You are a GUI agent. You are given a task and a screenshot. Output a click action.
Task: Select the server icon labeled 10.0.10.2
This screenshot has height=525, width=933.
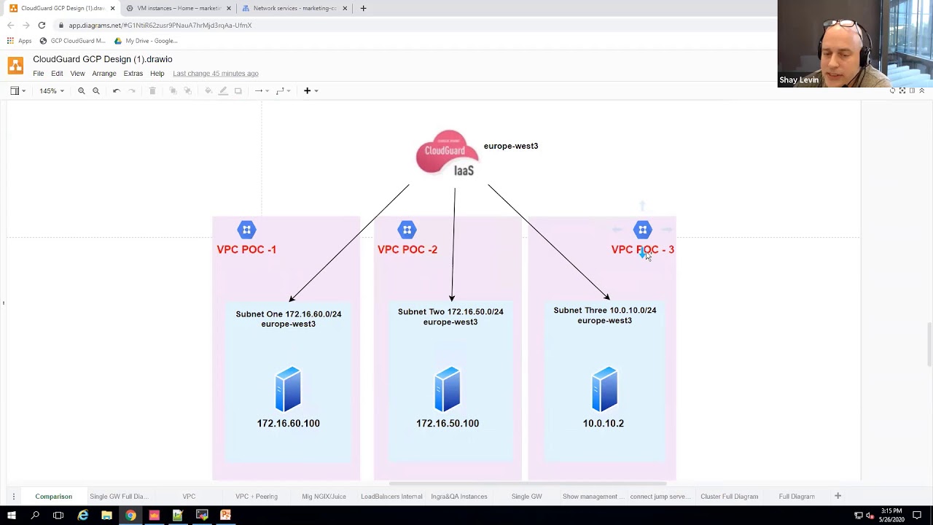pos(604,389)
